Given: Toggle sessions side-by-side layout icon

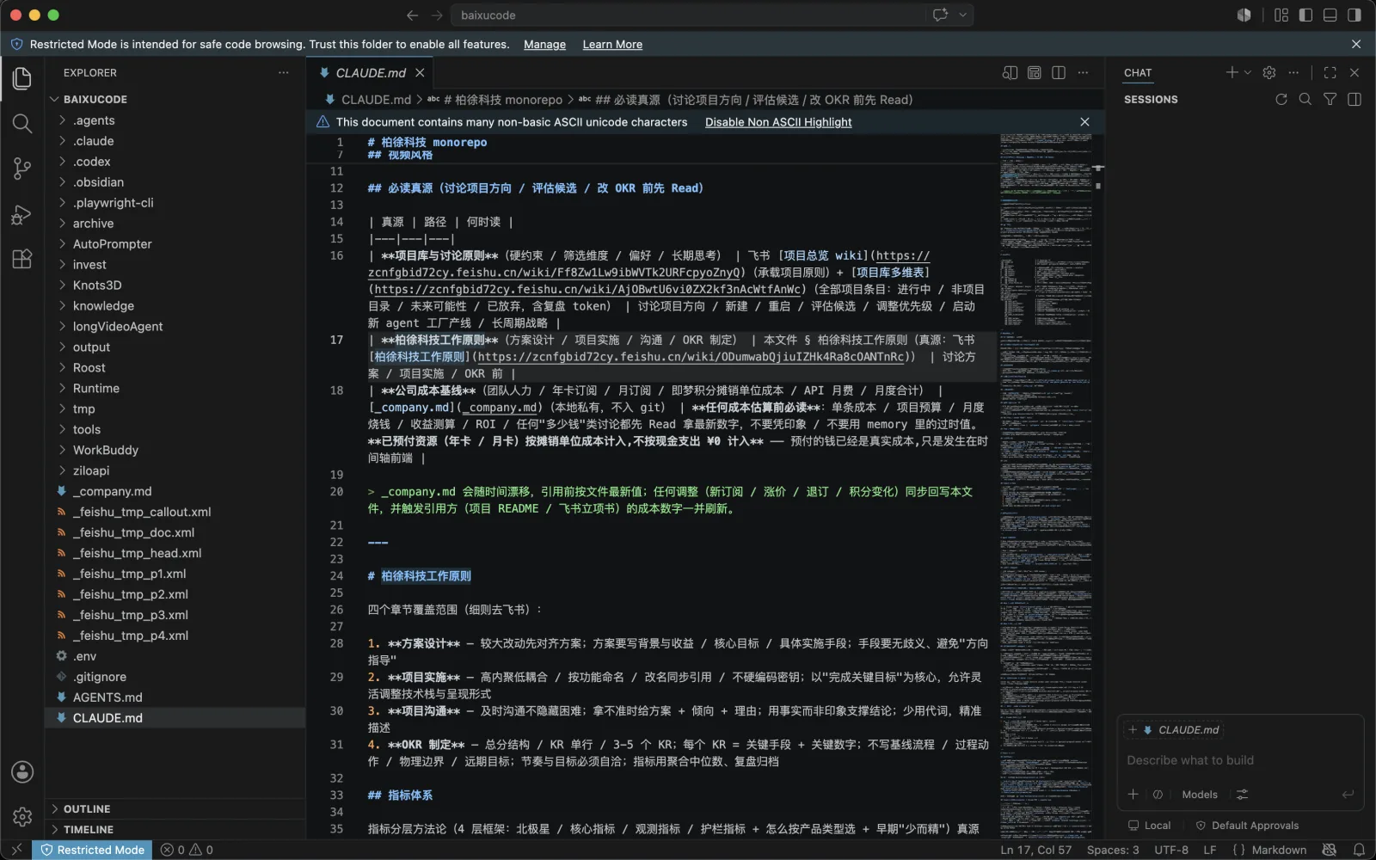Looking at the screenshot, I should (1354, 100).
